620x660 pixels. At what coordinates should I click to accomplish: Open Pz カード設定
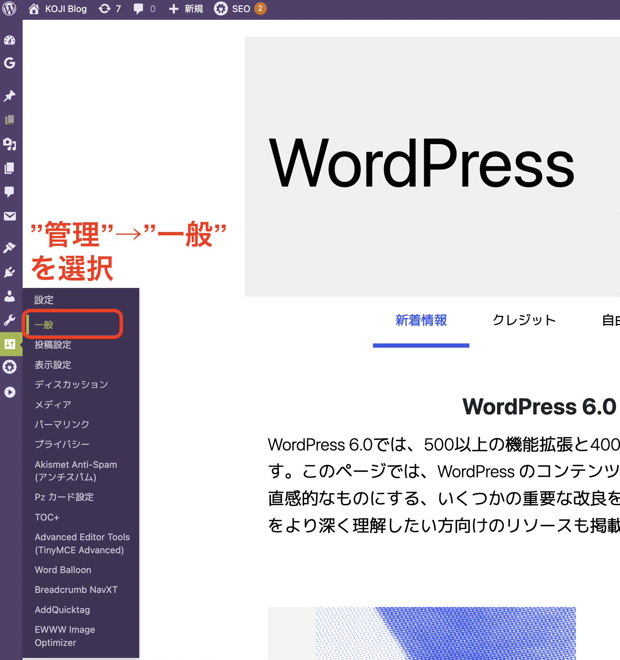click(64, 497)
